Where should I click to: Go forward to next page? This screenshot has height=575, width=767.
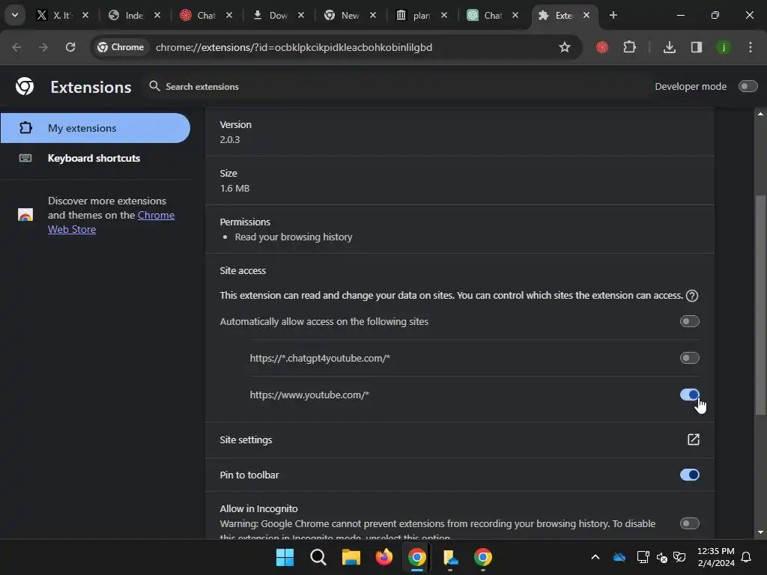pyautogui.click(x=43, y=47)
